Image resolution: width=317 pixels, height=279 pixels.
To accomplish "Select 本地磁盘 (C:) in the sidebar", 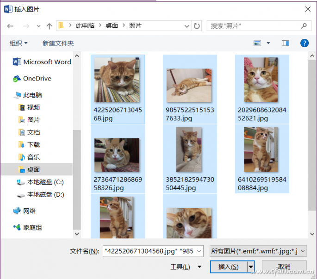I will pos(45,182).
